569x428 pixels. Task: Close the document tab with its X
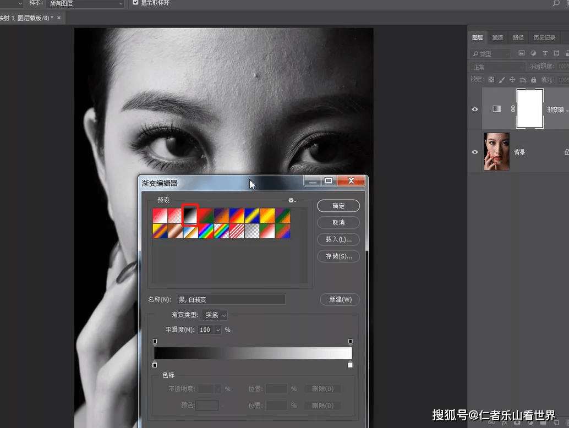59,18
